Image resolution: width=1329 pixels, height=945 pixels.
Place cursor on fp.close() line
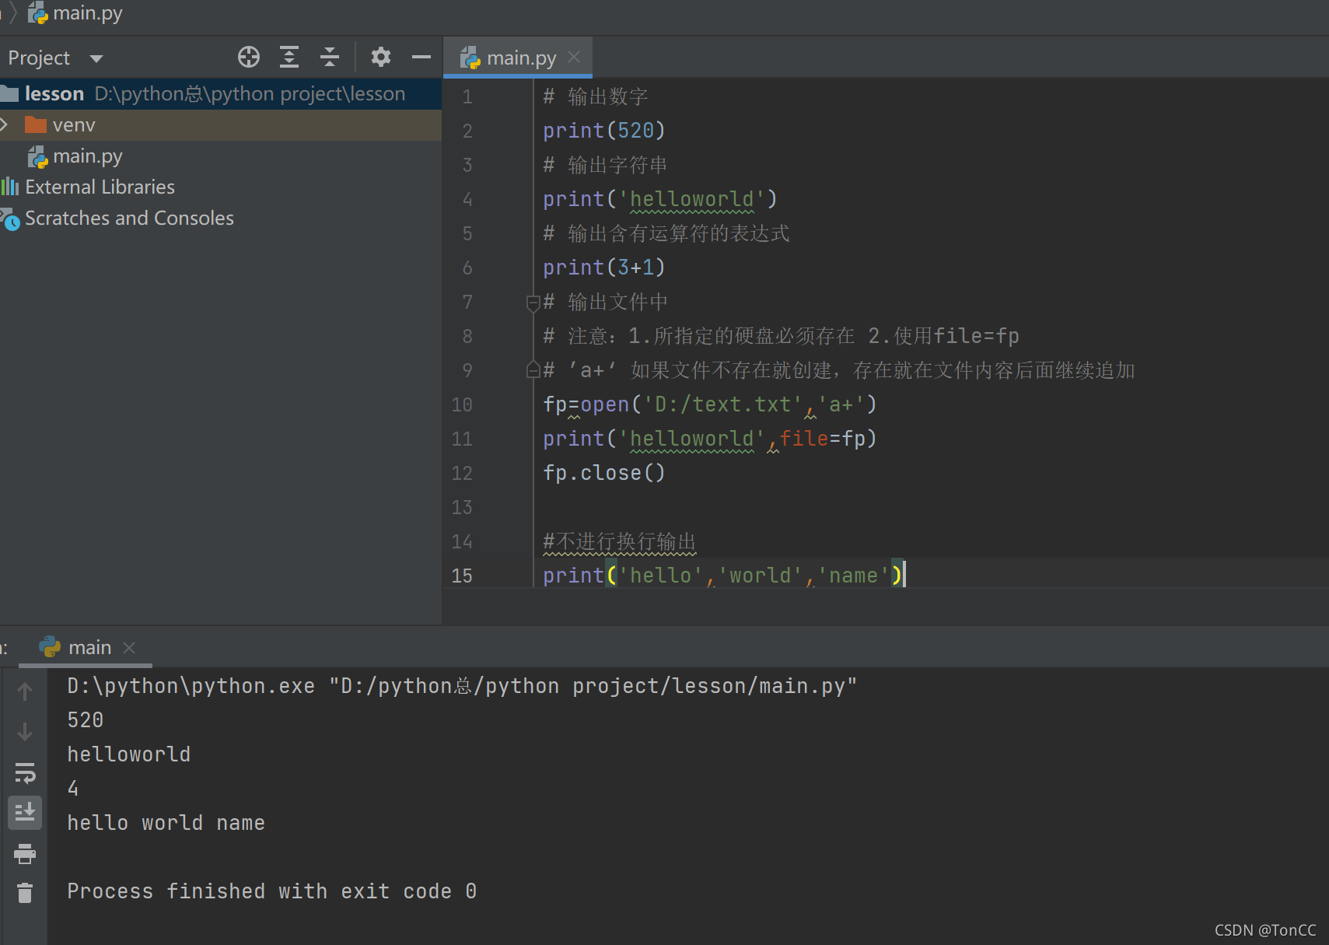click(604, 473)
